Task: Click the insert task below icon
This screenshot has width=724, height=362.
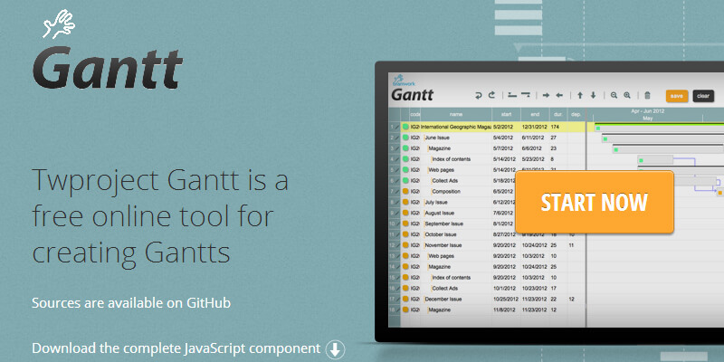Action: pyautogui.click(x=526, y=95)
